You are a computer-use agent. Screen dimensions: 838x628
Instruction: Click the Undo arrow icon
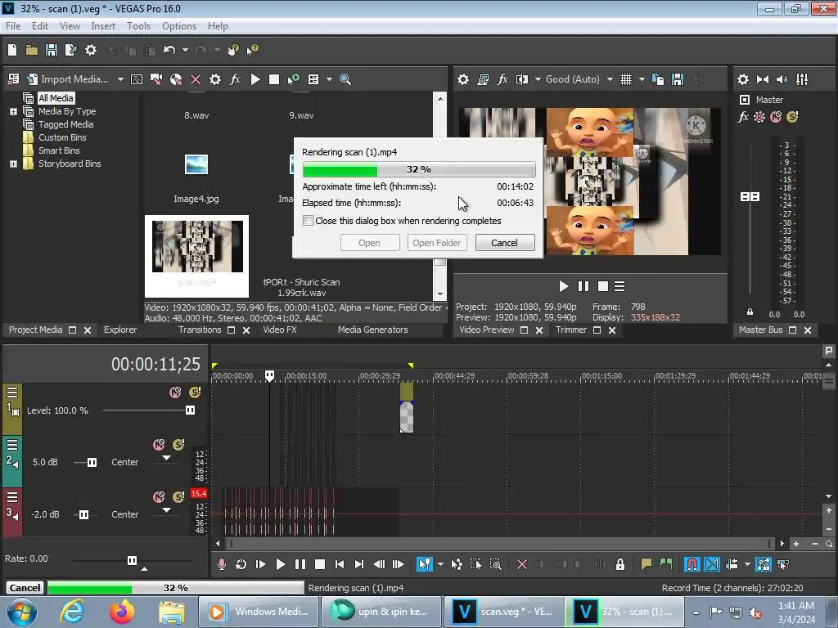169,50
